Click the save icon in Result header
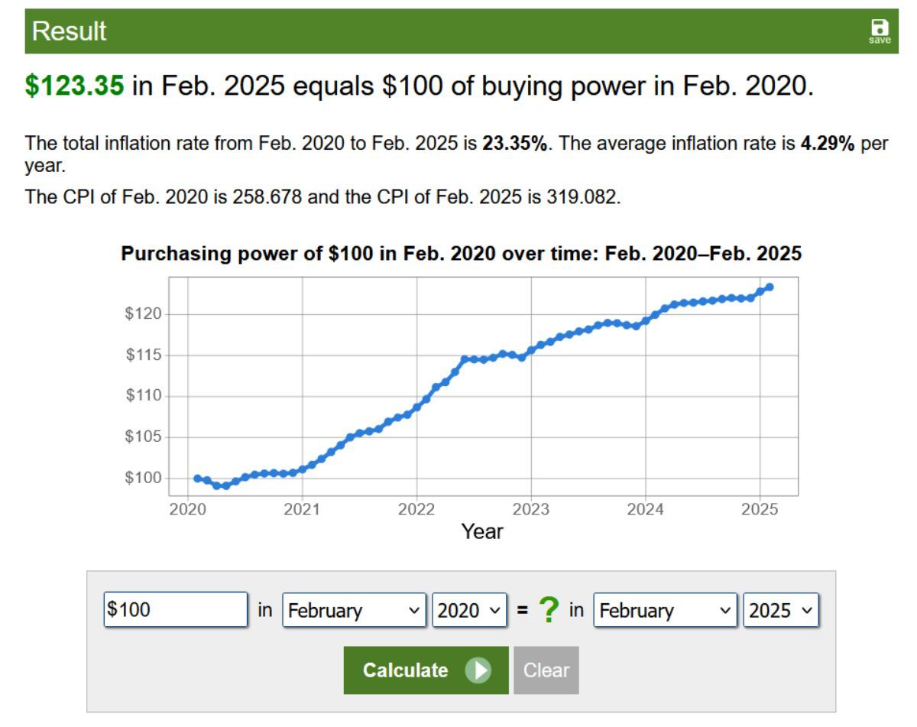The width and height of the screenshot is (917, 727). click(x=880, y=31)
